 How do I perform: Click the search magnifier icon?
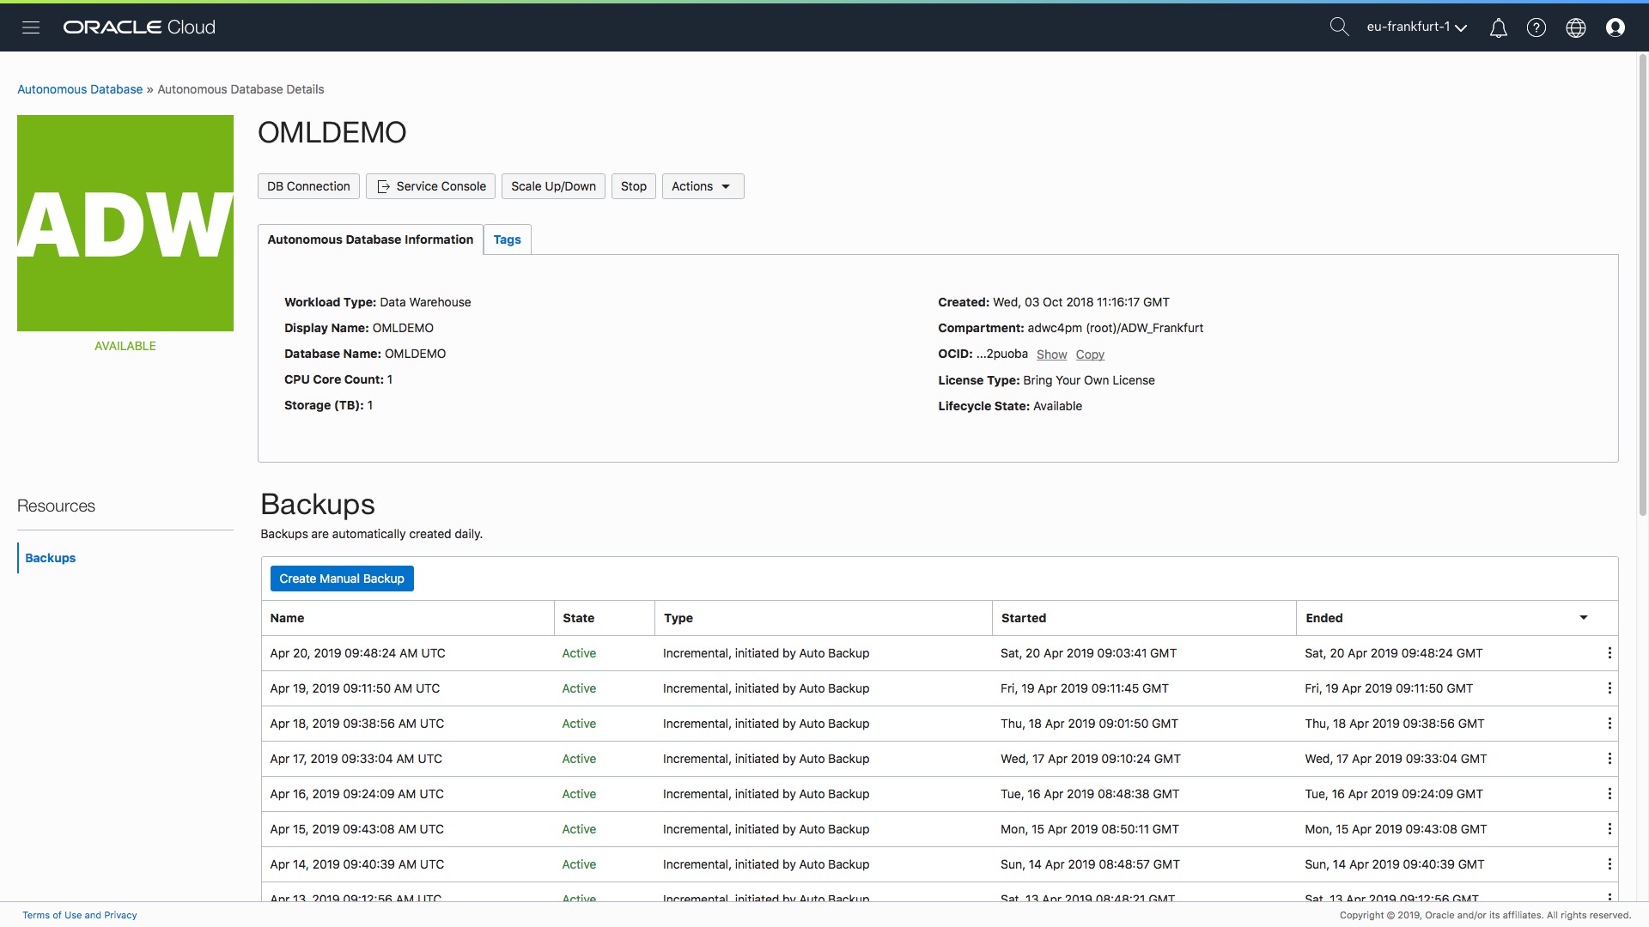pyautogui.click(x=1339, y=27)
